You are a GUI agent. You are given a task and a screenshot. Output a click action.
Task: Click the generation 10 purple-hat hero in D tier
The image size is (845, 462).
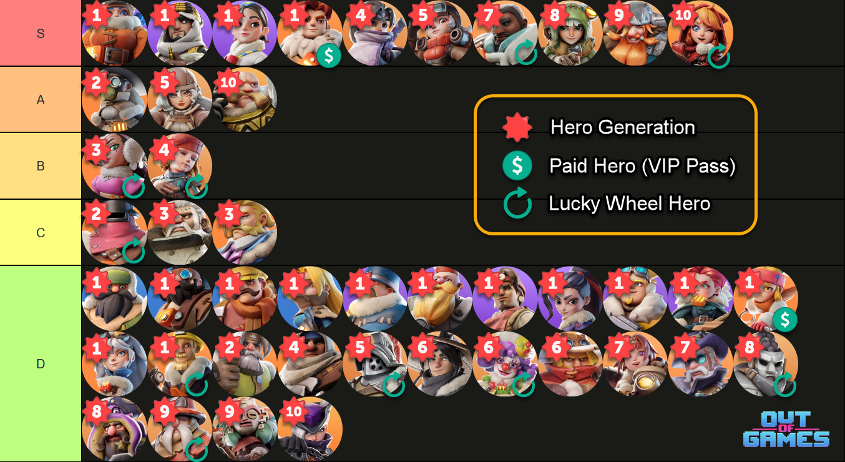pos(310,430)
